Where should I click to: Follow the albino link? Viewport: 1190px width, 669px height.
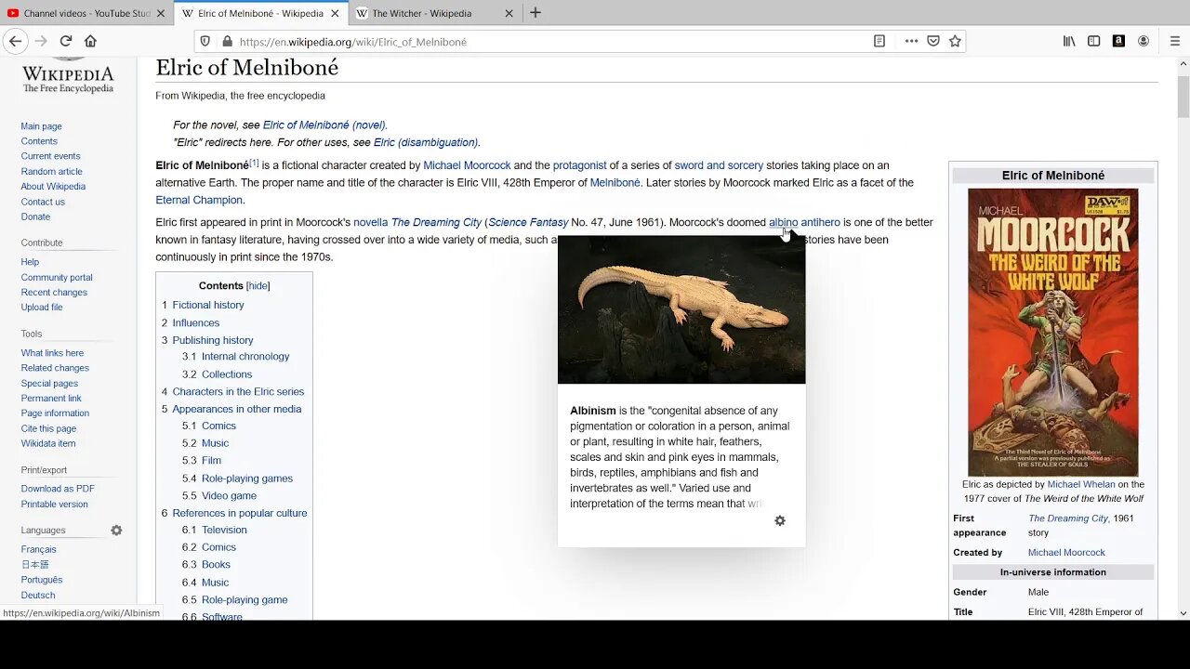783,223
